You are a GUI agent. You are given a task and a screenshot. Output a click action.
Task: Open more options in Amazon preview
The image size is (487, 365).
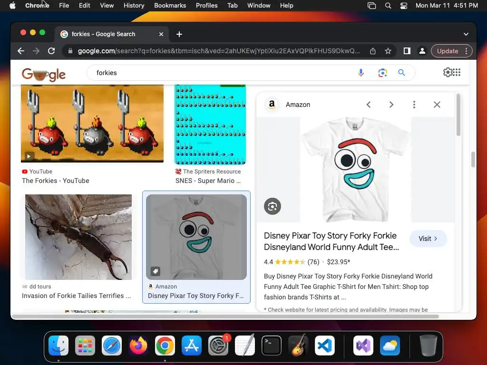coord(414,105)
